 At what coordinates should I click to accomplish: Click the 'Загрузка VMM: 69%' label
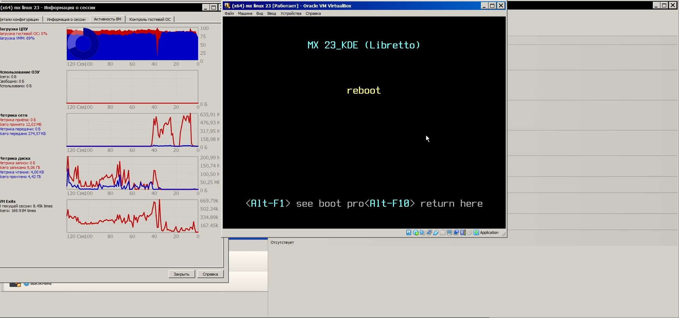pyautogui.click(x=17, y=38)
